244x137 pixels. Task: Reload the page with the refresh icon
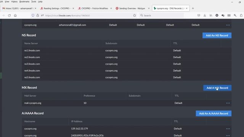[x=9, y=16]
